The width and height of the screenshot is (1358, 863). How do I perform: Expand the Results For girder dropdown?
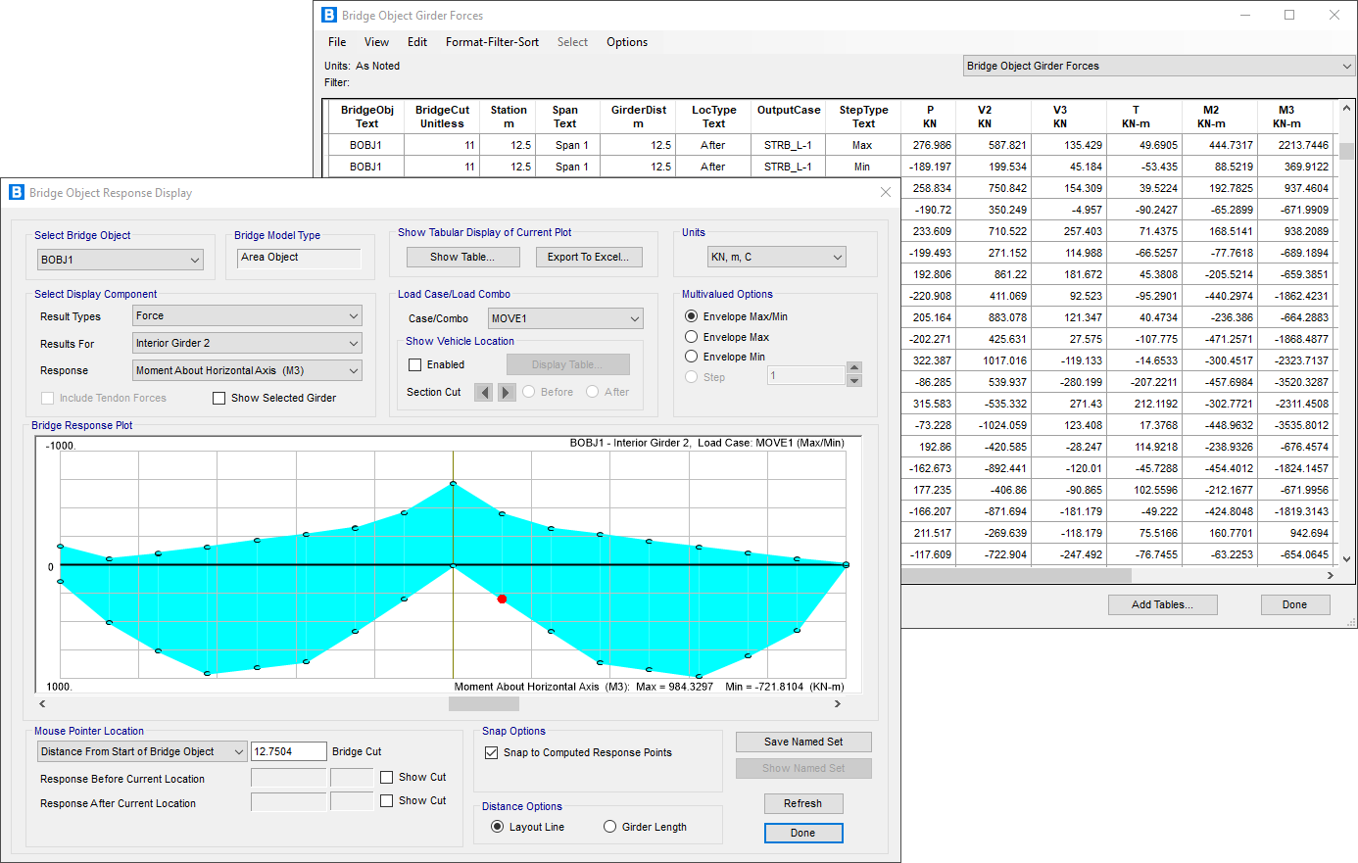(x=247, y=343)
